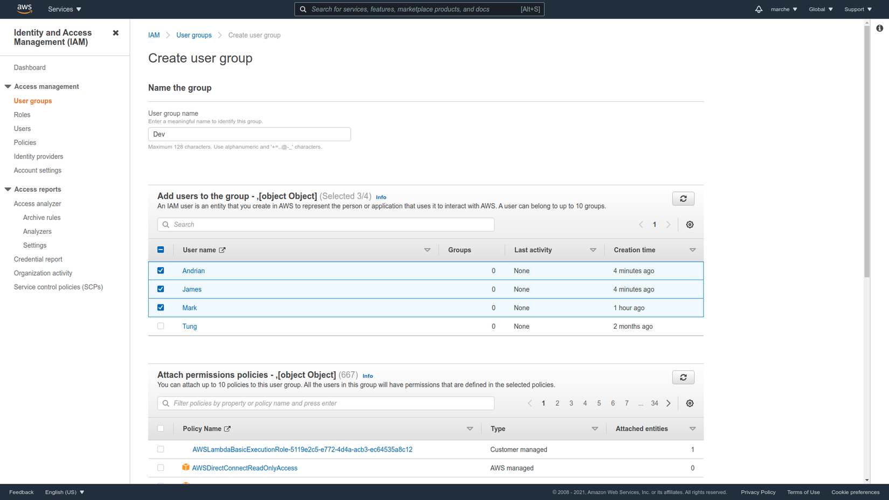Open Users in the sidebar
The width and height of the screenshot is (889, 500).
coord(22,129)
